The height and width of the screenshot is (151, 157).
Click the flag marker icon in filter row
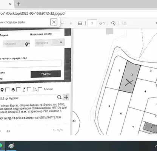click(x=24, y=89)
